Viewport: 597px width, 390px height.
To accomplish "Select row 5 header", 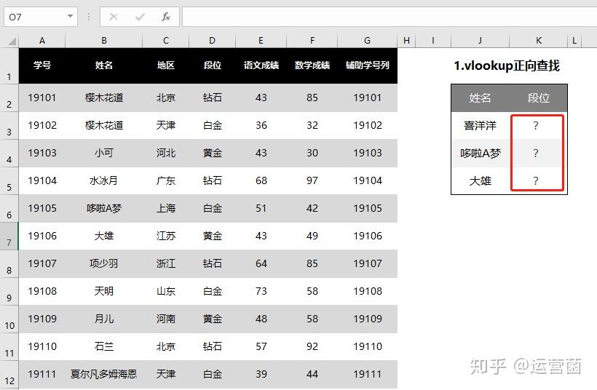I will (9, 180).
